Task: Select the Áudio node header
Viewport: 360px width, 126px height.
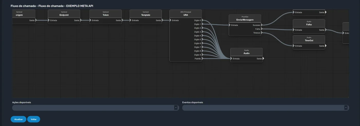Action: point(247,52)
